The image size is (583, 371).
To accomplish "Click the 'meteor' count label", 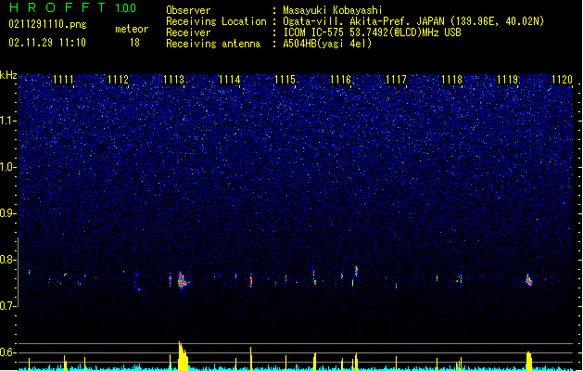I will 132,29.
